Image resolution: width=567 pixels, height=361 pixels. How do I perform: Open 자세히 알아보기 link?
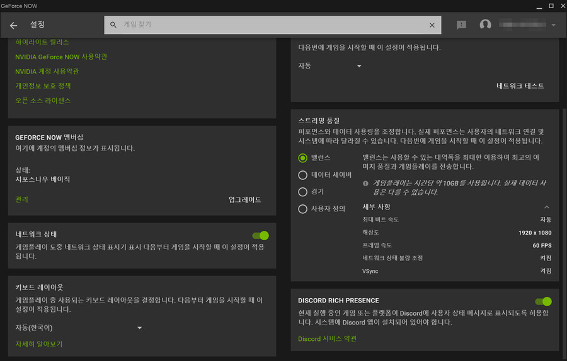pyautogui.click(x=38, y=344)
